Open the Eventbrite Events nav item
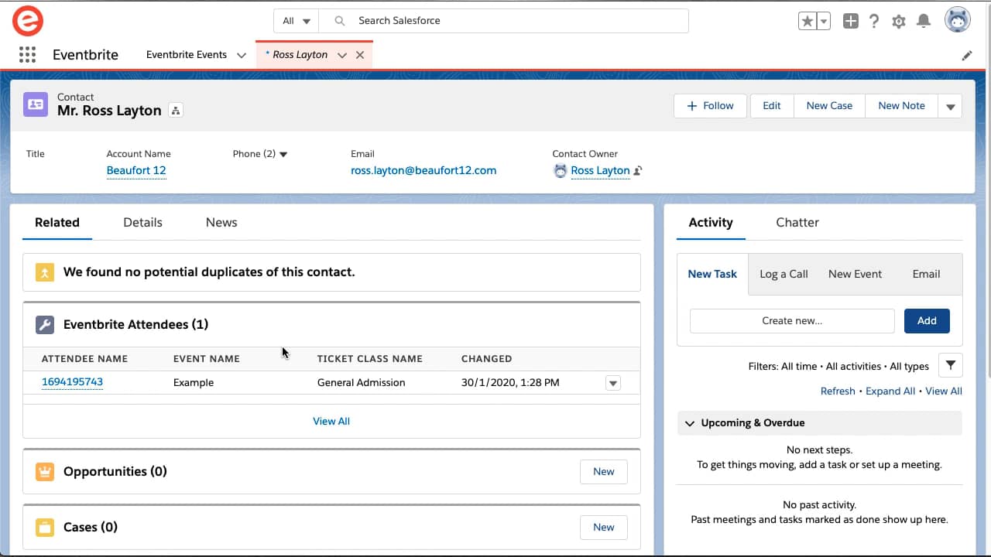991x557 pixels. tap(187, 55)
